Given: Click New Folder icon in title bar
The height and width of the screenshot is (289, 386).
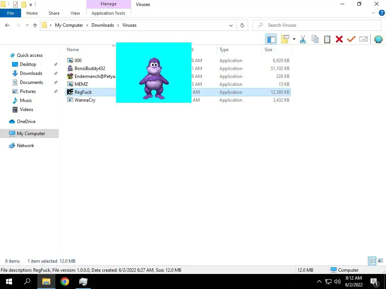Looking at the screenshot, I should (24, 5).
